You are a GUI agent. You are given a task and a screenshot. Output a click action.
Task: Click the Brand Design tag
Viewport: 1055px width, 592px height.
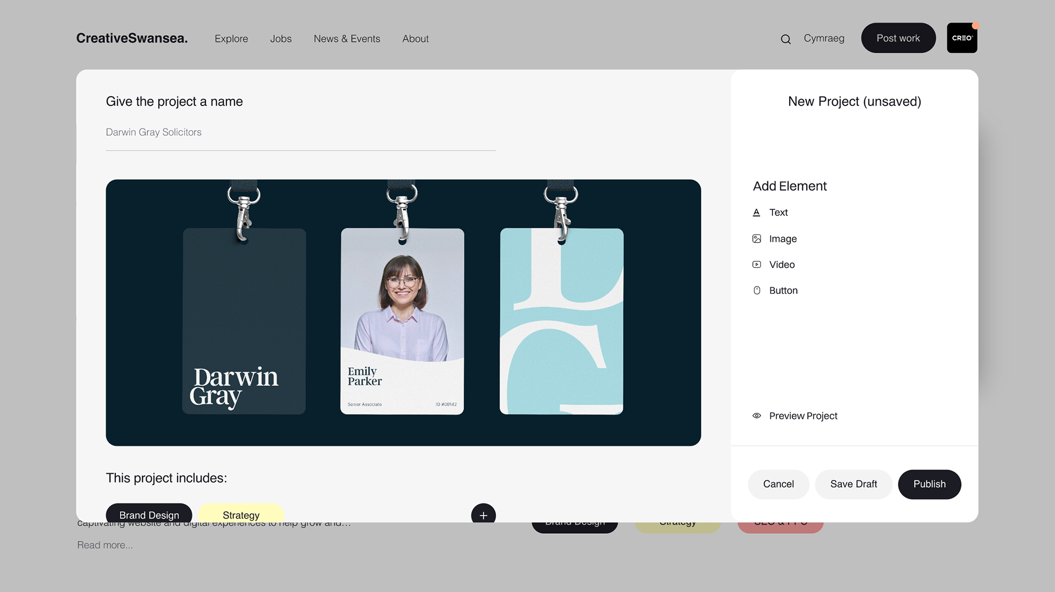[x=149, y=513]
